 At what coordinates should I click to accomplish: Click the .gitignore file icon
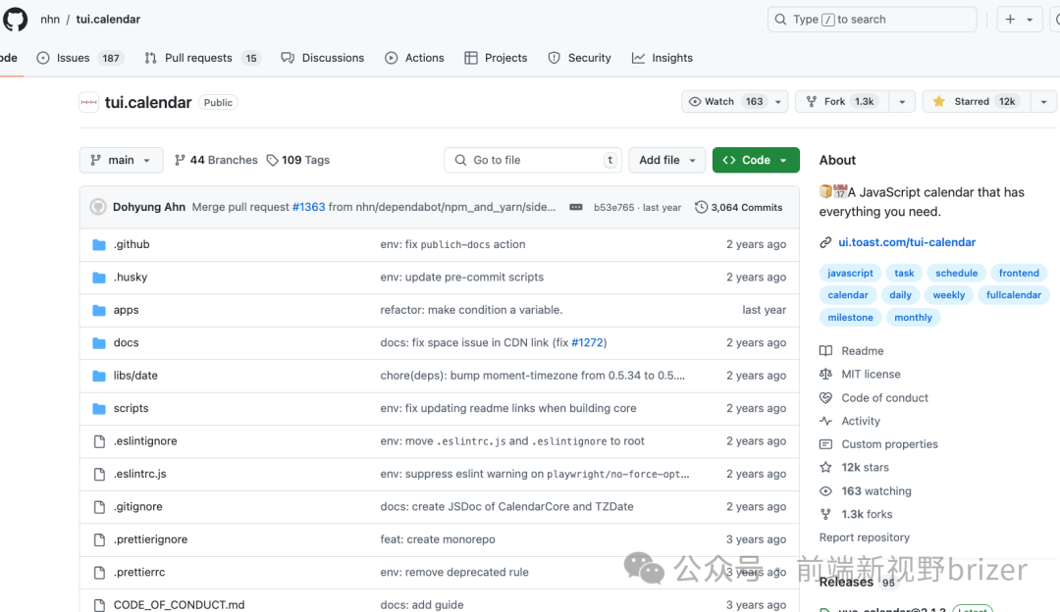99,507
